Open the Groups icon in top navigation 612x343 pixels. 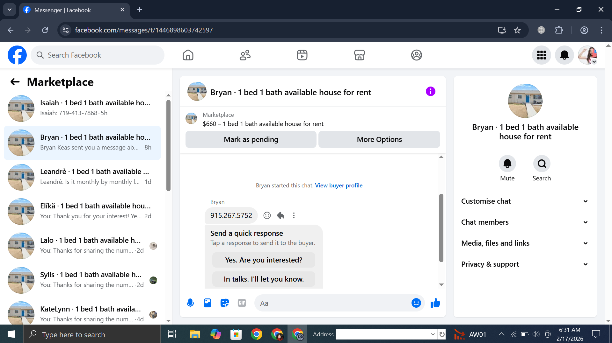pos(416,55)
